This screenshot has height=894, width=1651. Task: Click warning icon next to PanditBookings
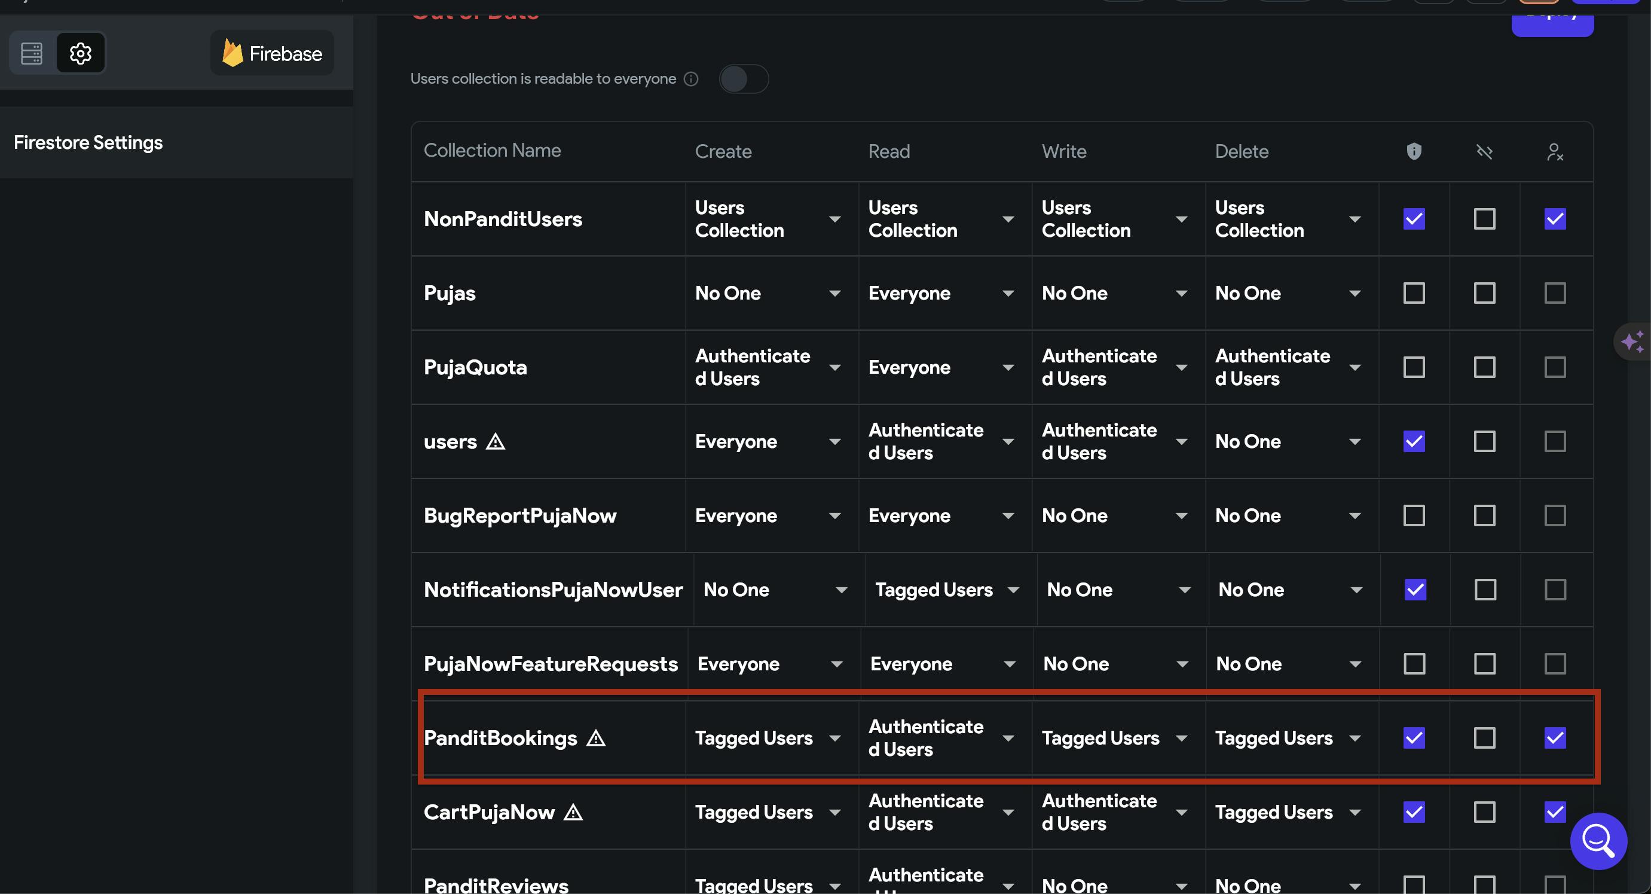(596, 738)
